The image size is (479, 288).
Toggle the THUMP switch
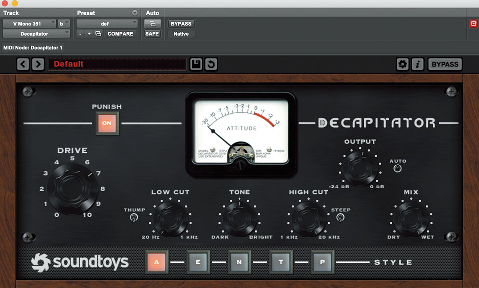tap(134, 218)
